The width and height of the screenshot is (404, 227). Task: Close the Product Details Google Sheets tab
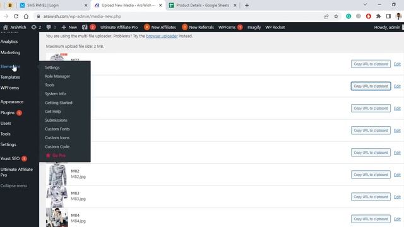pos(235,5)
